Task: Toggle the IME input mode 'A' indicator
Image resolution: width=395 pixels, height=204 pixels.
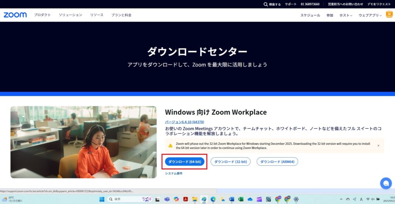Action: 361,199
